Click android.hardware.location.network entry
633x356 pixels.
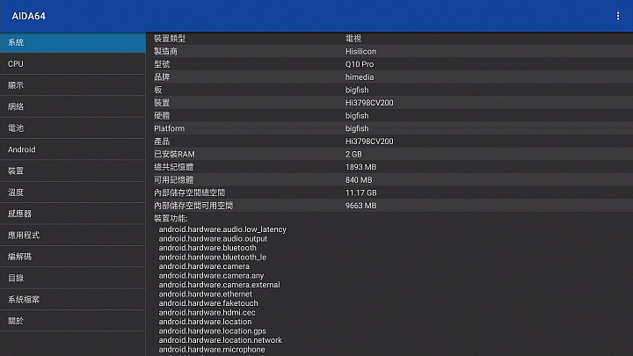220,340
